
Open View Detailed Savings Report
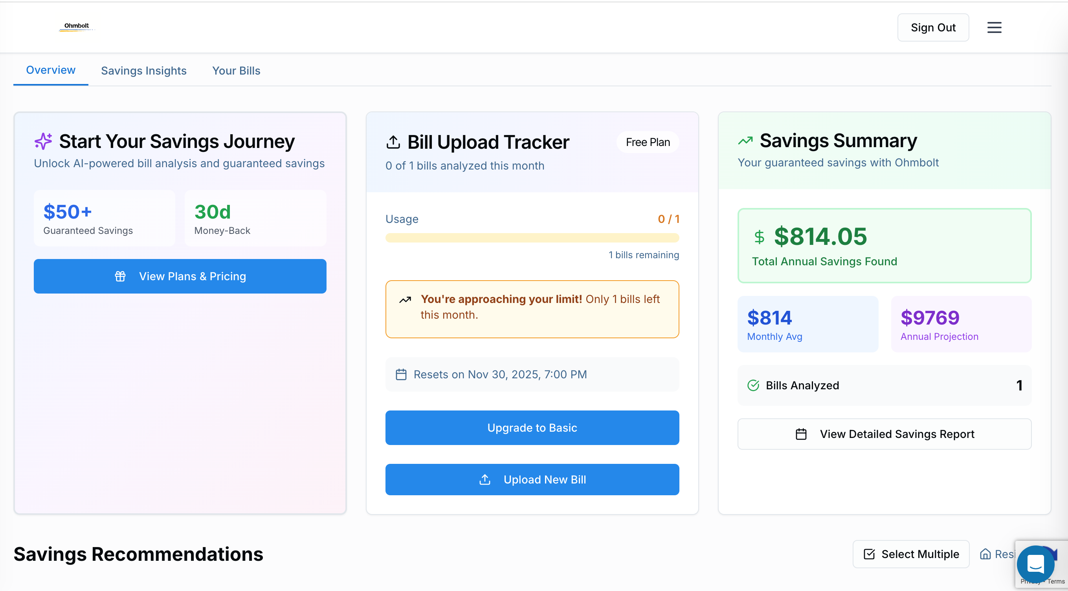(884, 434)
